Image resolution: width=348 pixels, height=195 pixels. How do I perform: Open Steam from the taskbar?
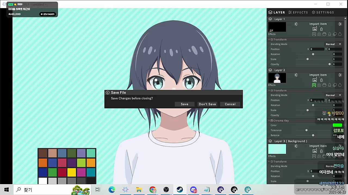point(180,190)
